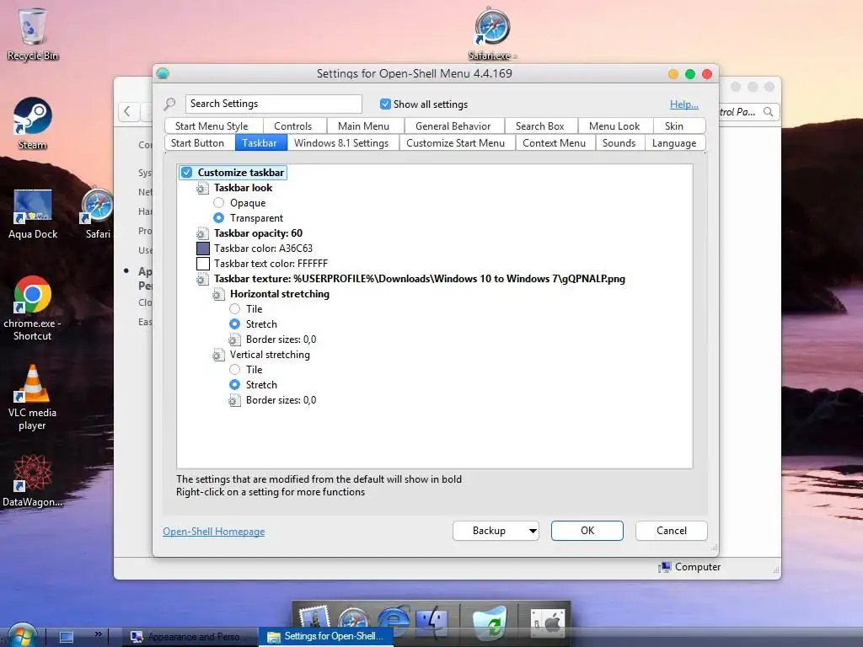Click the Settings for Open-Shell taskbar button
Viewport: 863px width, 647px height.
[x=327, y=637]
